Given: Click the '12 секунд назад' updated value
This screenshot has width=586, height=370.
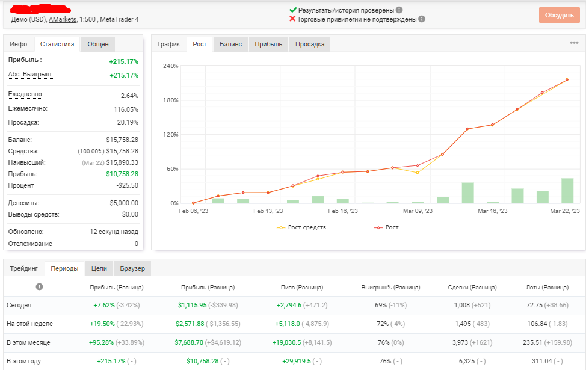Looking at the screenshot, I should 114,232.
